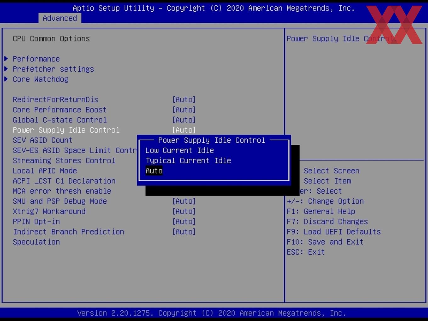Screen dimensions: 428x321
Task: Select Core Performance Boost label
Action: tap(60, 110)
